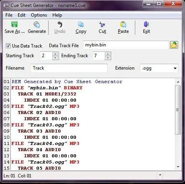The height and width of the screenshot is (184, 185).
Task: Increase Ending Track with up arrow
Action: pos(108,54)
